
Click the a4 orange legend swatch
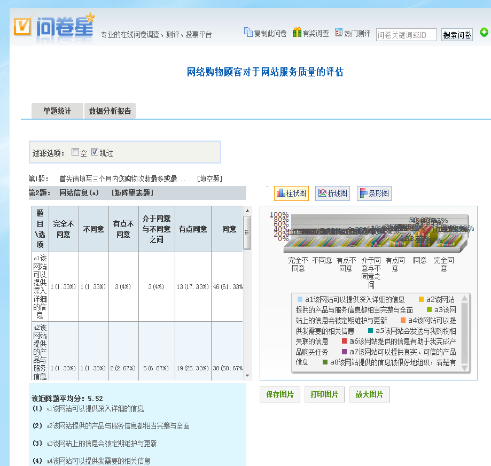click(403, 320)
